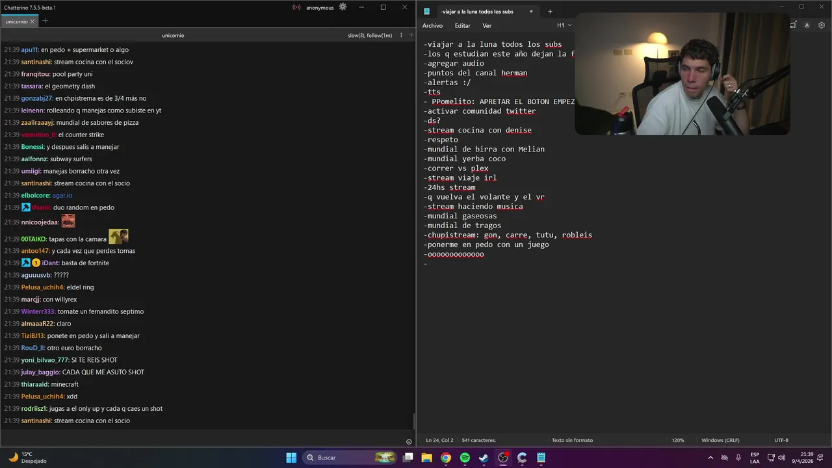The height and width of the screenshot is (468, 832).
Task: Click username santinashi in the last chat line
Action: (36, 421)
